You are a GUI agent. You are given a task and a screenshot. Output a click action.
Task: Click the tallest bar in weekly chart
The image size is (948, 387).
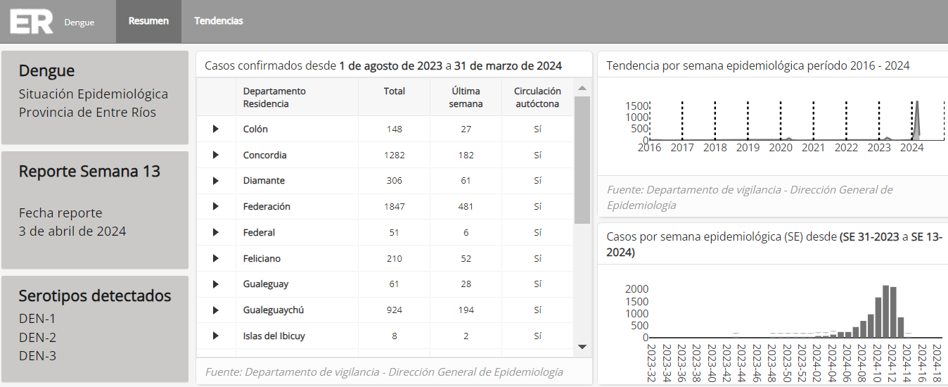click(x=886, y=311)
